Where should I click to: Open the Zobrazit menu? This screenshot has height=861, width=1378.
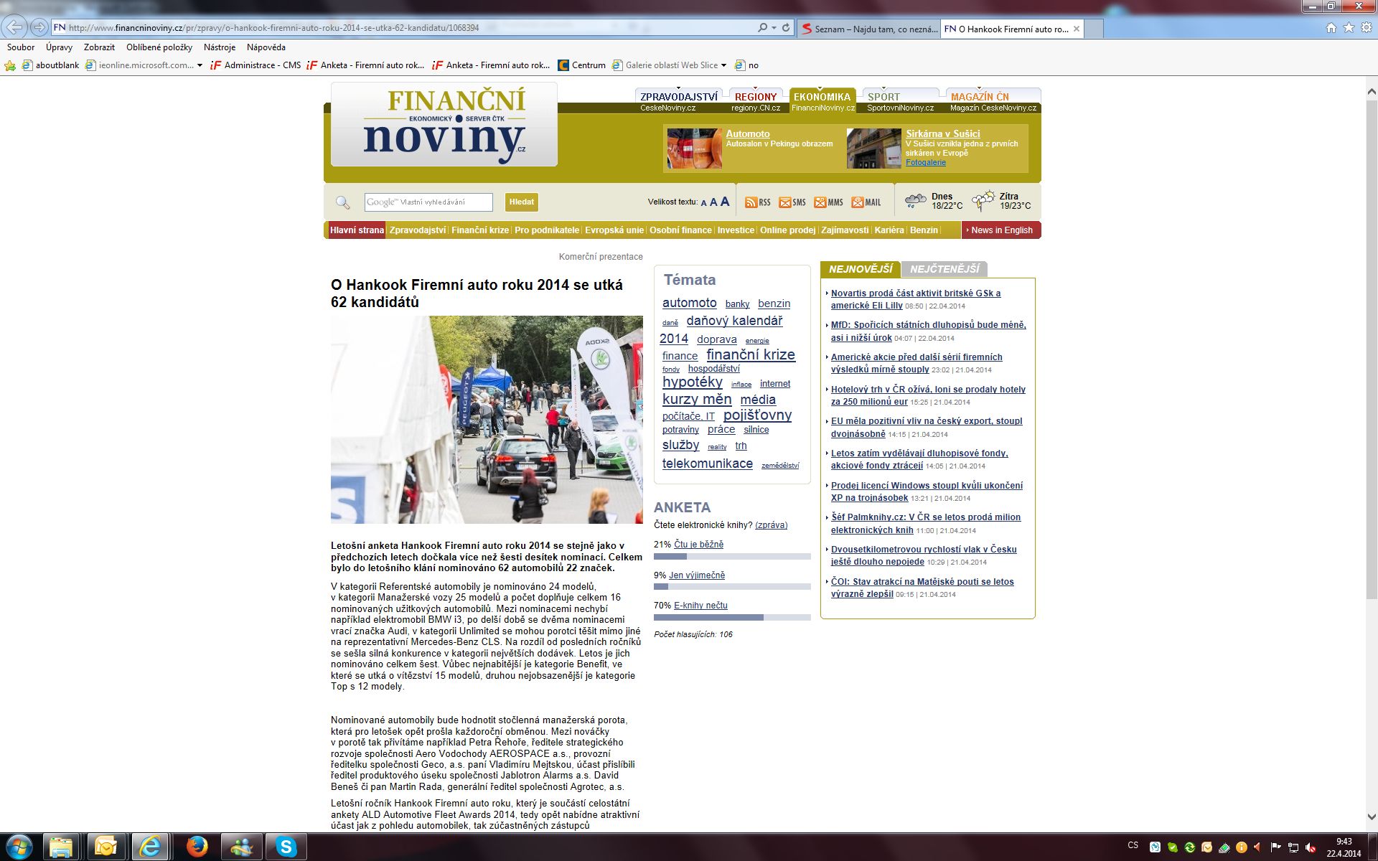[x=99, y=47]
